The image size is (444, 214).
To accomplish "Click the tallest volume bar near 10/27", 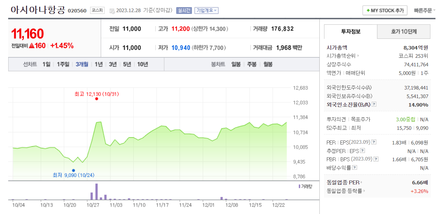I will tap(96, 192).
